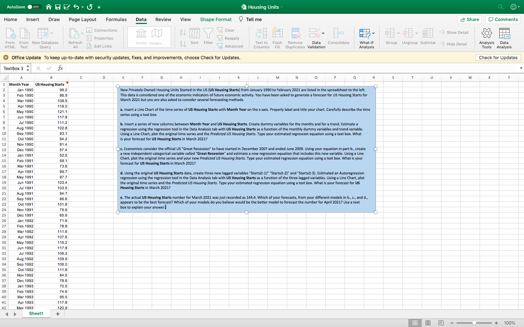Switch to Page Layout view
524x327 pixels.
point(428,323)
